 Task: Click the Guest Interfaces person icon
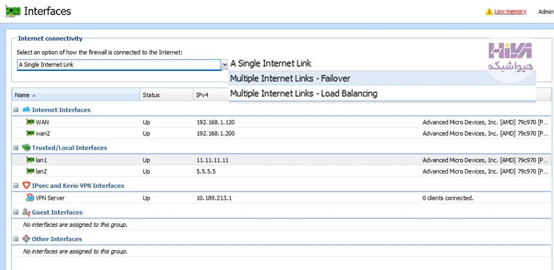pos(26,212)
